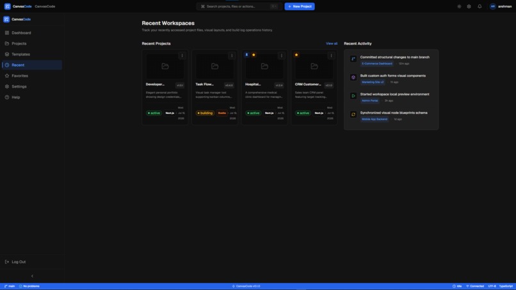Click the building status badge on Task Flow
Screen dimensions: 516x290
pos(205,113)
